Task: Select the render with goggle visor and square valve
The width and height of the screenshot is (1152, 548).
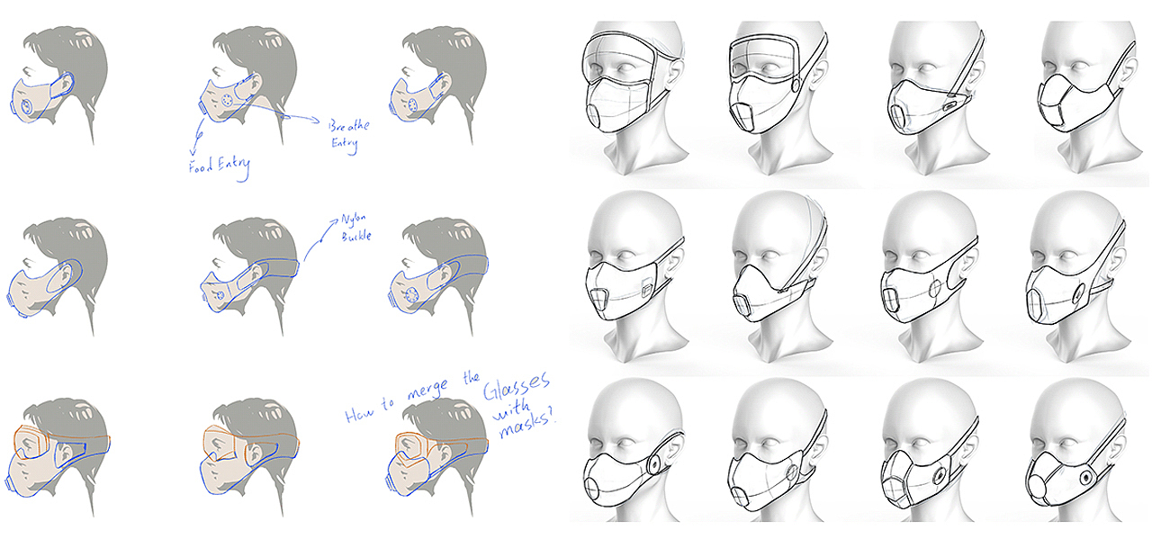Action: 778,103
